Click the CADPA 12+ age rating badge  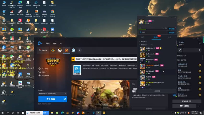pos(77,70)
